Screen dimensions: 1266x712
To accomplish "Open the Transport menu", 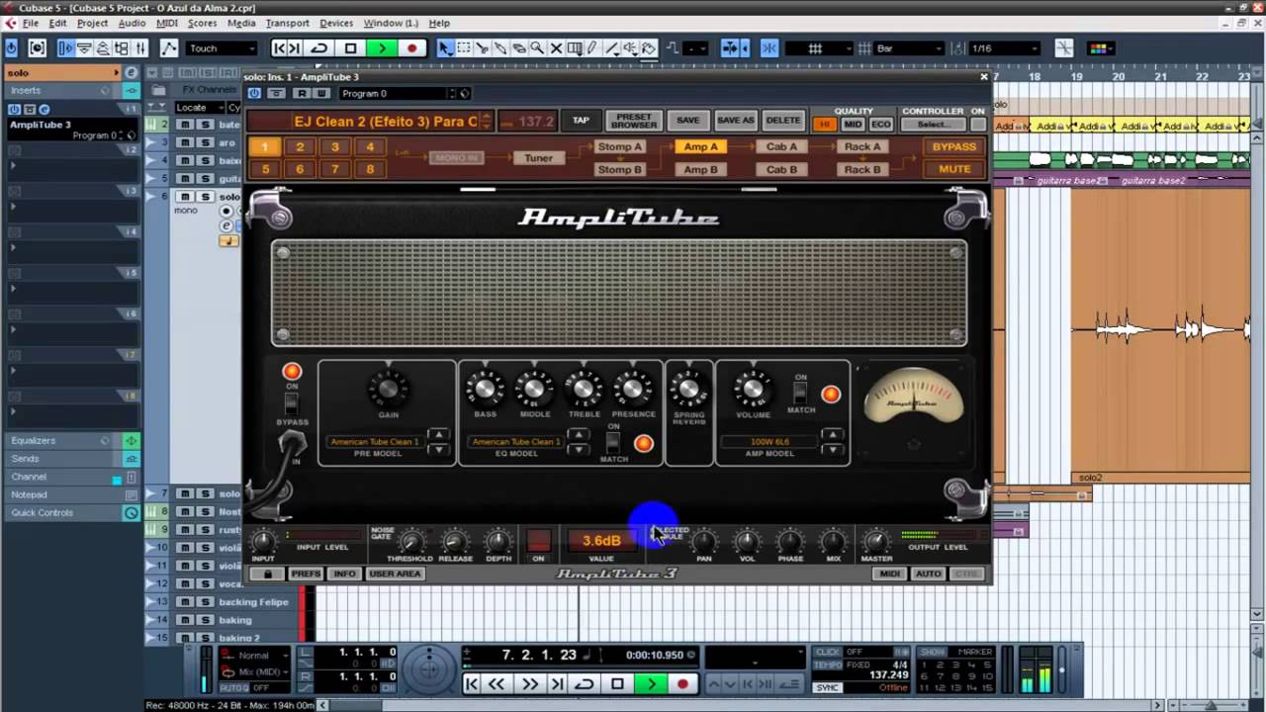I will [x=287, y=23].
